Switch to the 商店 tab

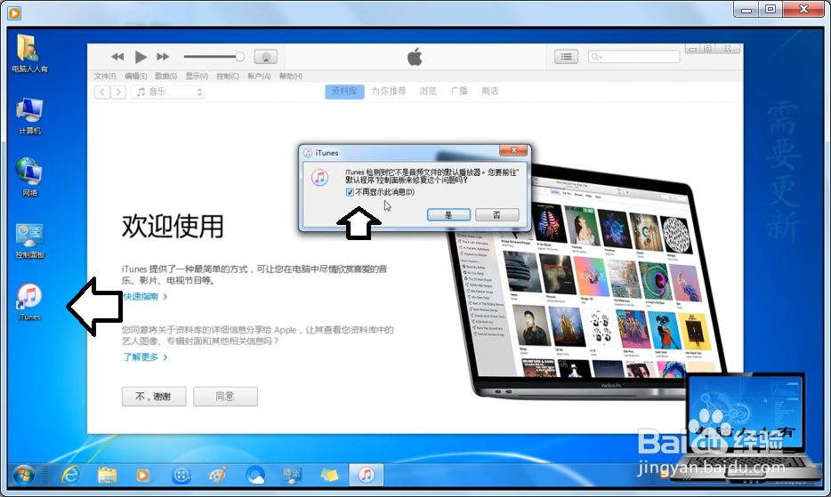click(x=489, y=92)
